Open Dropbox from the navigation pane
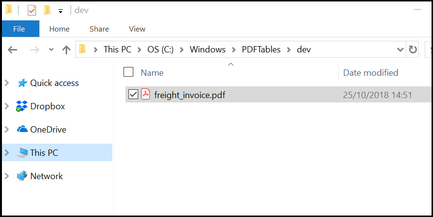Viewport: 433px width, 217px height. pos(47,106)
